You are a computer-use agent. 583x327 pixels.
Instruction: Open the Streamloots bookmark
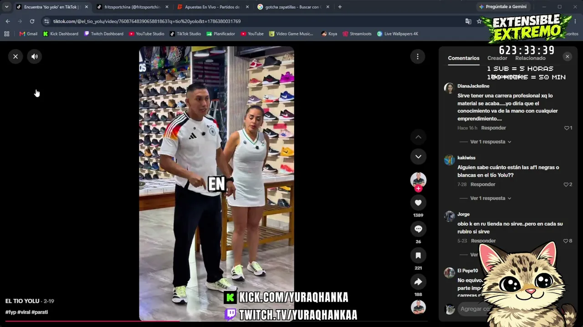(357, 34)
